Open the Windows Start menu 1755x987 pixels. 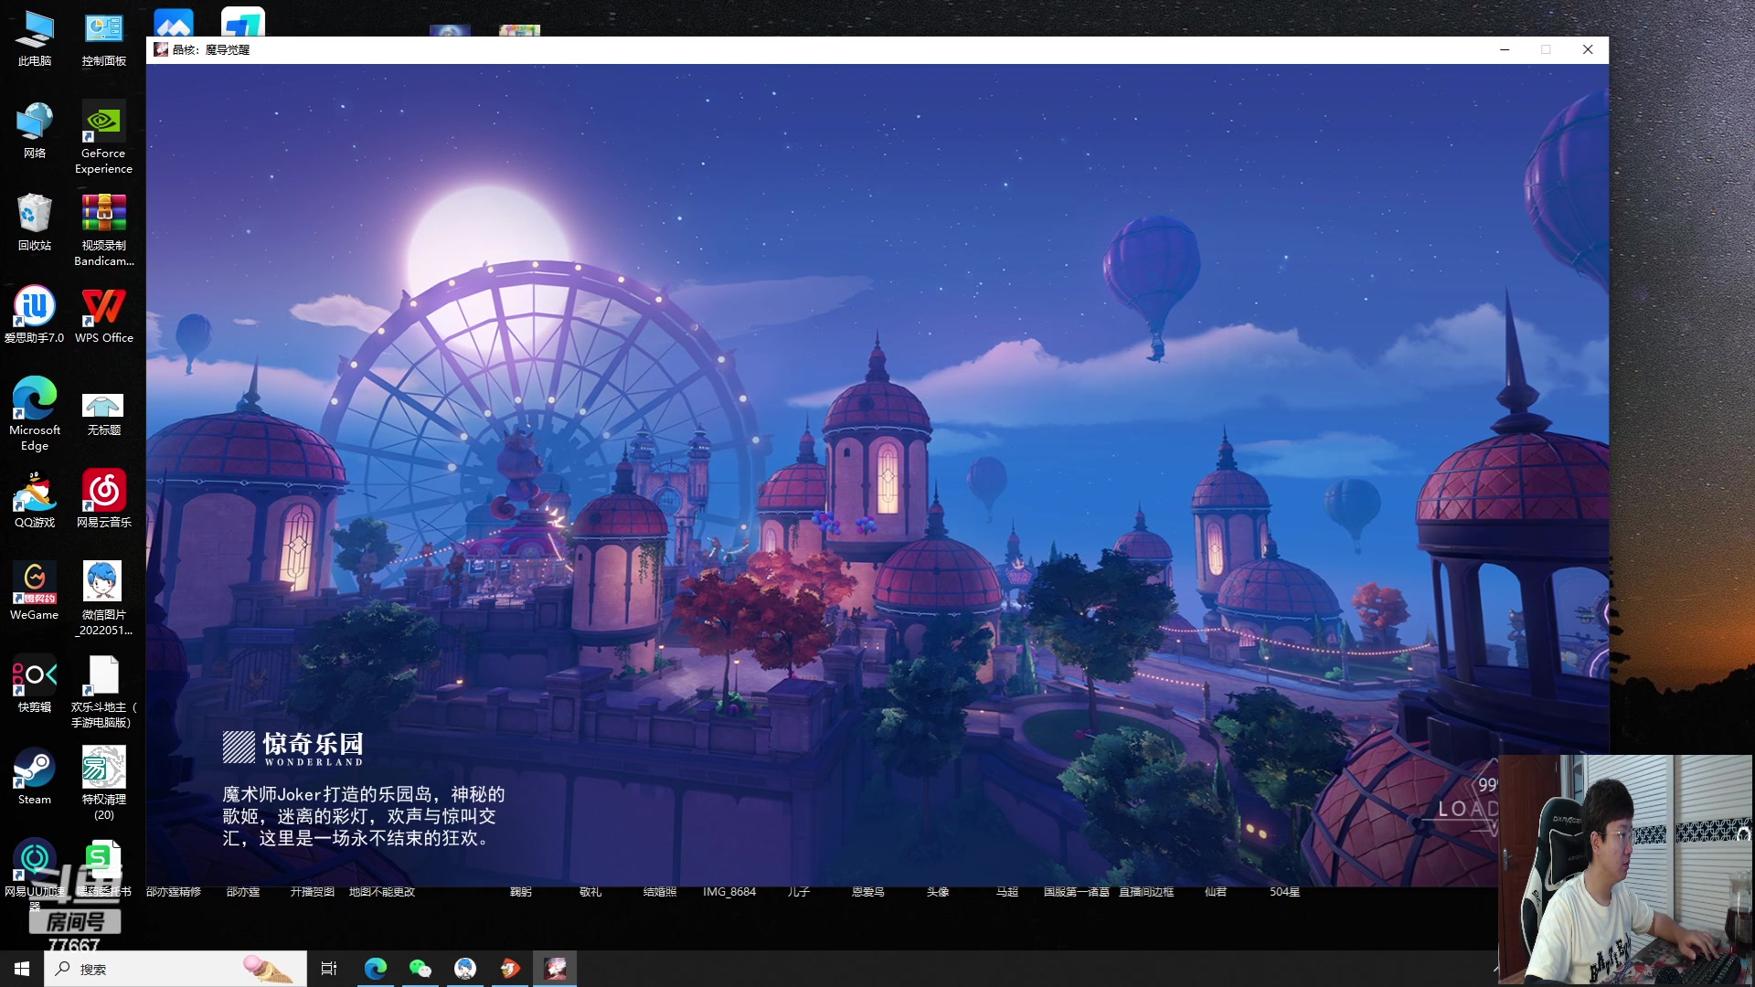coord(22,969)
